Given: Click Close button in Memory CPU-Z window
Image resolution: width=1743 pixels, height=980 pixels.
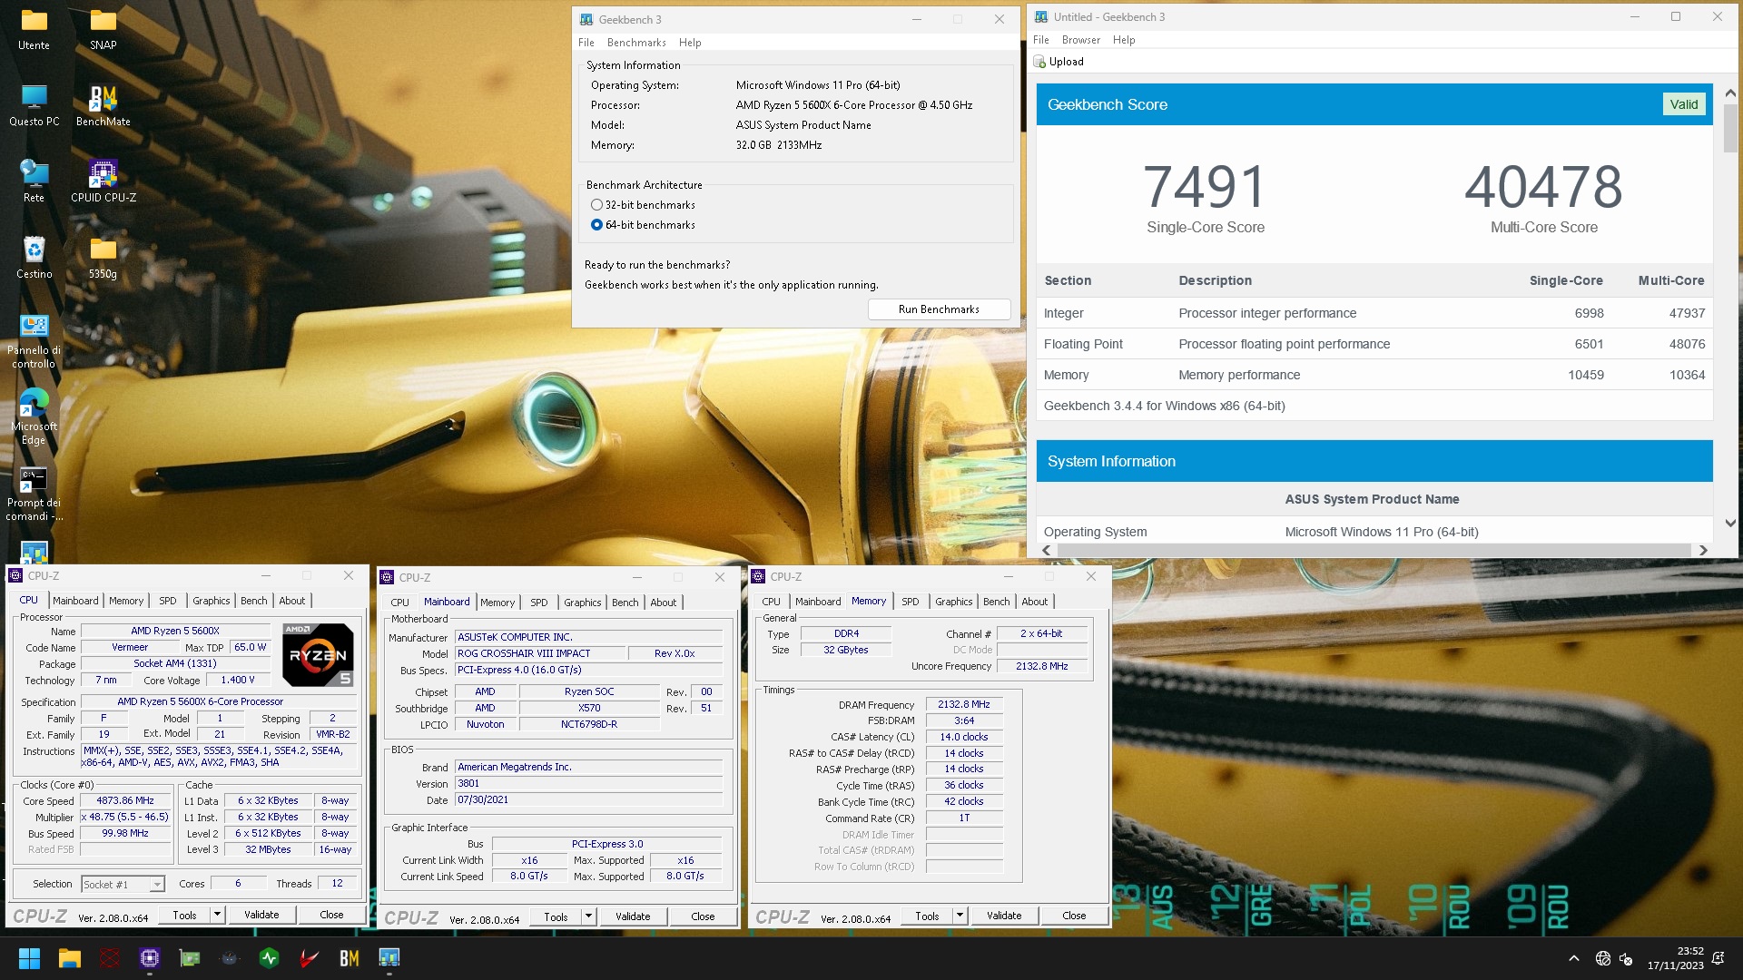Looking at the screenshot, I should pos(1074,916).
